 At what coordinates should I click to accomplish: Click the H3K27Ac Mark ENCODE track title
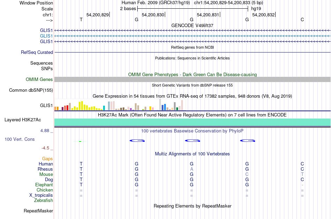(192, 115)
